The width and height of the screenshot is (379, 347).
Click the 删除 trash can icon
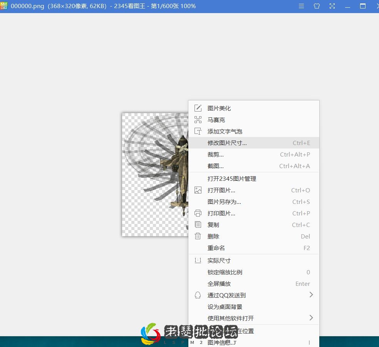click(198, 236)
